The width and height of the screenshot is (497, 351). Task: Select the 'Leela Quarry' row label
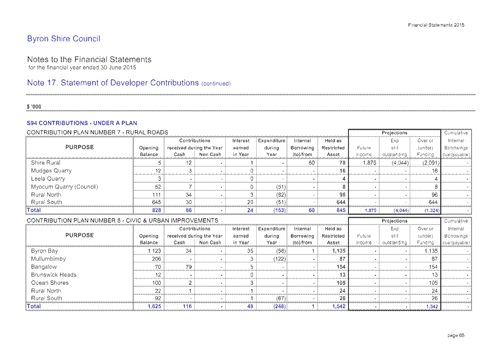click(48, 179)
